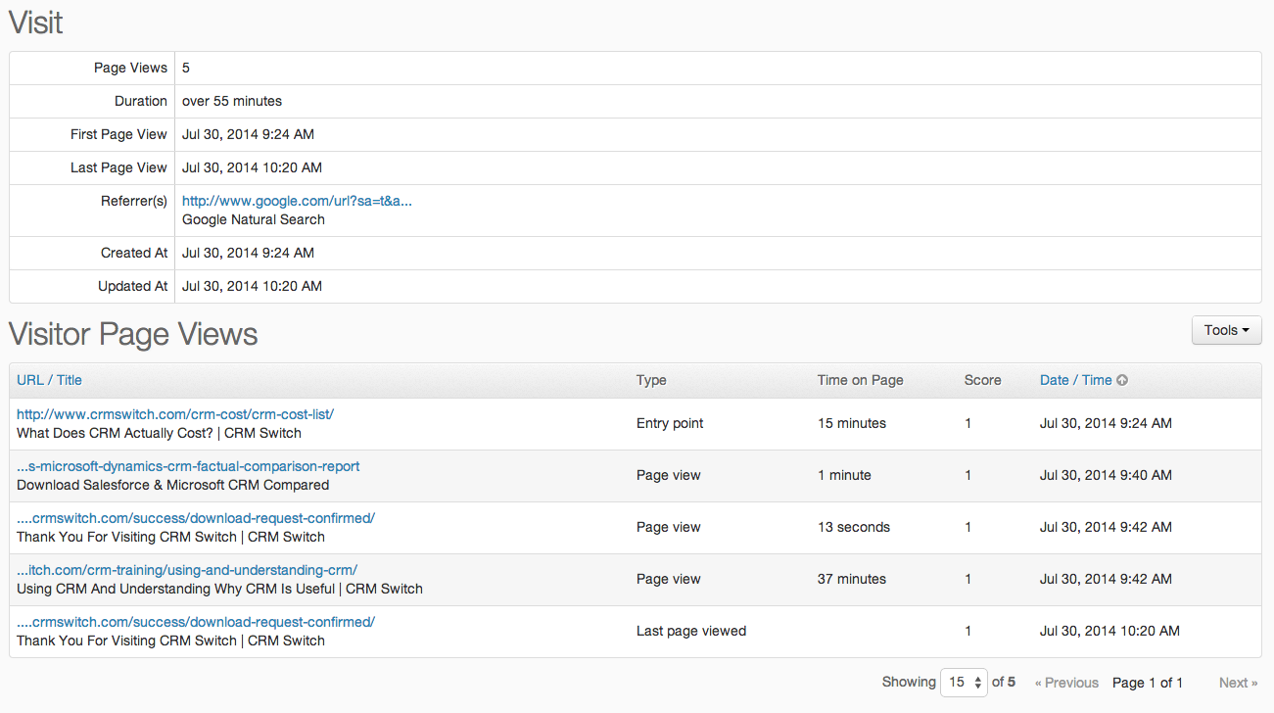Open download-request-confirmed link dated 9:42 AM
This screenshot has height=713, width=1274.
click(196, 518)
